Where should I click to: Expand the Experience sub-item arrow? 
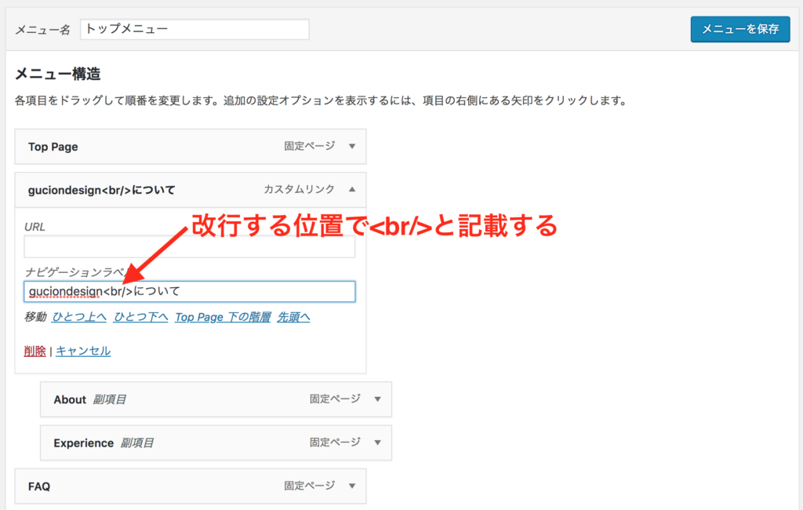[x=377, y=443]
